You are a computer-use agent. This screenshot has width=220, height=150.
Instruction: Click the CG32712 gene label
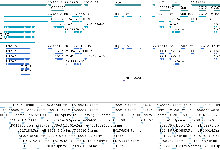point(55,2)
